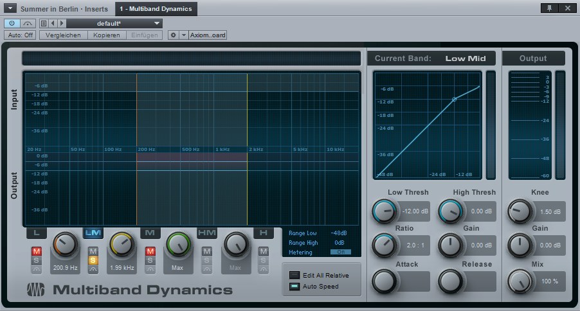
Task: Click the green M/HM crossover knob
Action: pos(178,244)
